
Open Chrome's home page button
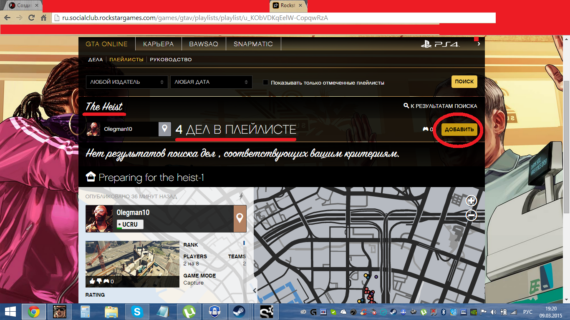tap(43, 18)
